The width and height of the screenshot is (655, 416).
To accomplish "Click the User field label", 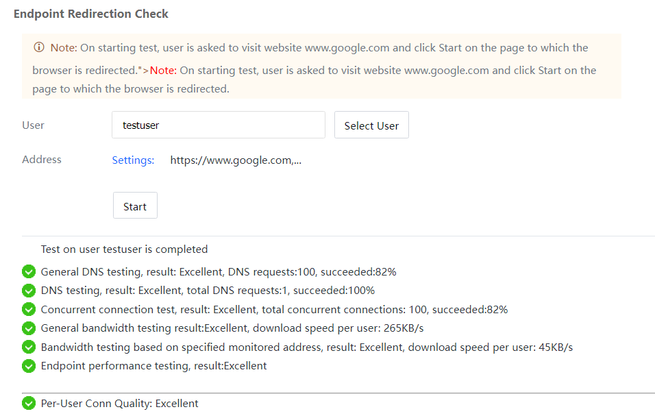I will pos(33,125).
